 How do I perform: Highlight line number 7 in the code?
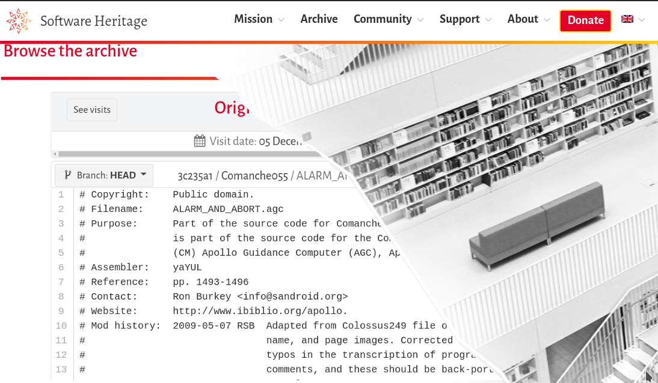61,282
